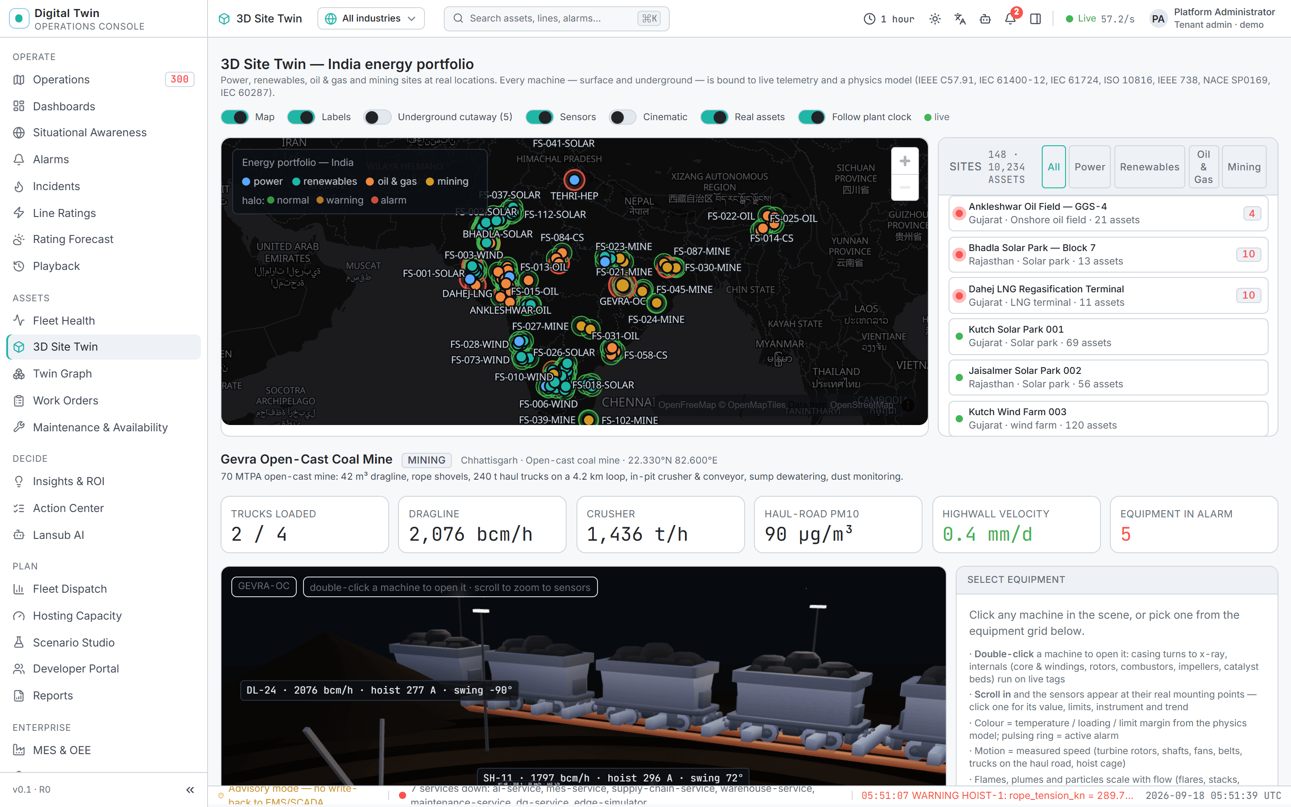
Task: Open MES & OEE
Action: point(104,750)
